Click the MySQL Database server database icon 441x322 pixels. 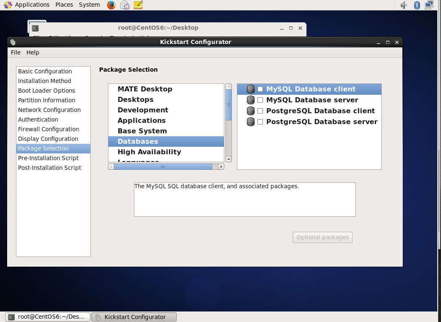(250, 100)
